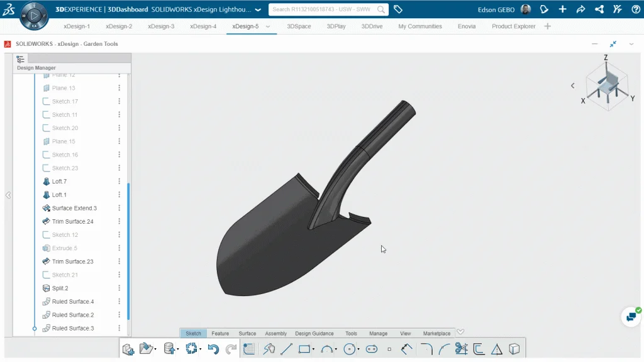Image resolution: width=644 pixels, height=362 pixels.
Task: Select the Trim scissors tool
Action: [461, 349]
